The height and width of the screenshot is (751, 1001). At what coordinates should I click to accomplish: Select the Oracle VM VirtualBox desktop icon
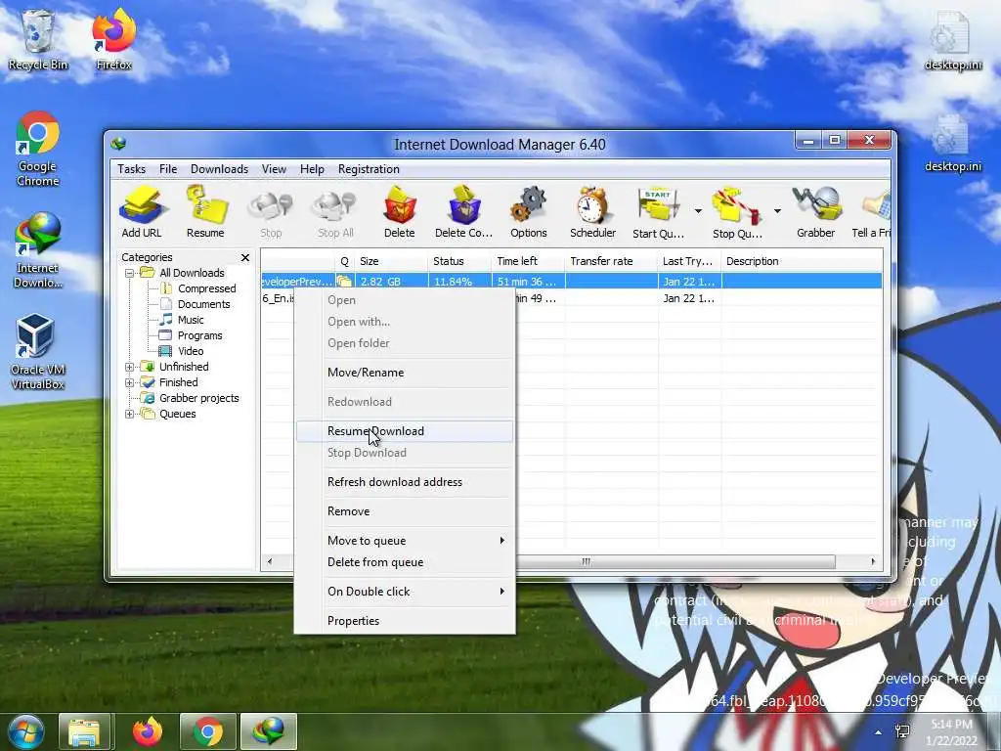click(38, 352)
